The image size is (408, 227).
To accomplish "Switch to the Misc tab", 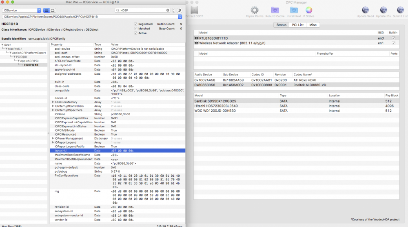I will coord(313,25).
